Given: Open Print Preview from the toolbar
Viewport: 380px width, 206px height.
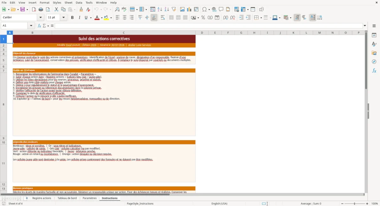Looking at the screenshot, I should [x=48, y=9].
